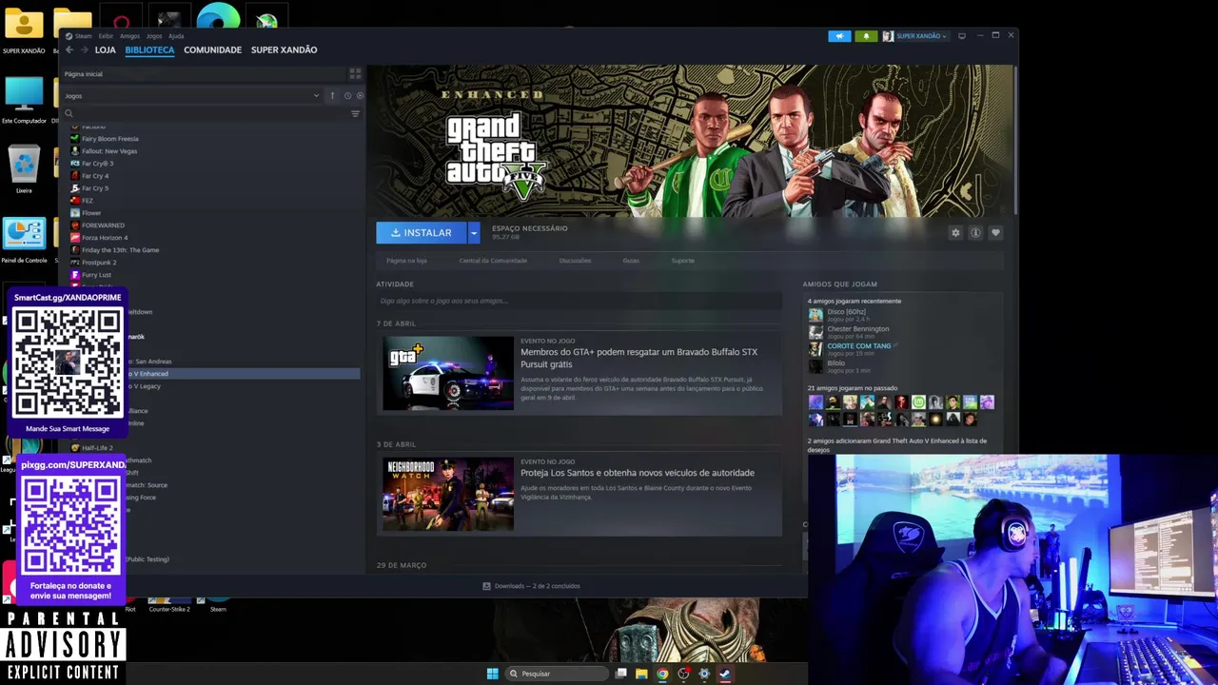Viewport: 1218px width, 685px height.
Task: Open the green notifications bell
Action: (x=866, y=36)
